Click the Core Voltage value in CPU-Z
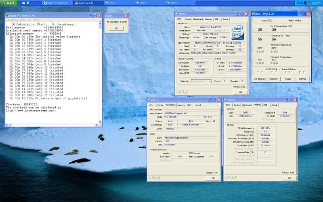 point(224,38)
